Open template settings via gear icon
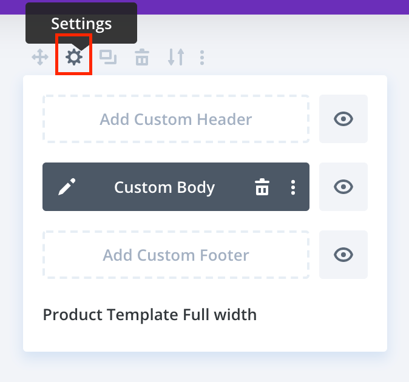 (x=74, y=58)
